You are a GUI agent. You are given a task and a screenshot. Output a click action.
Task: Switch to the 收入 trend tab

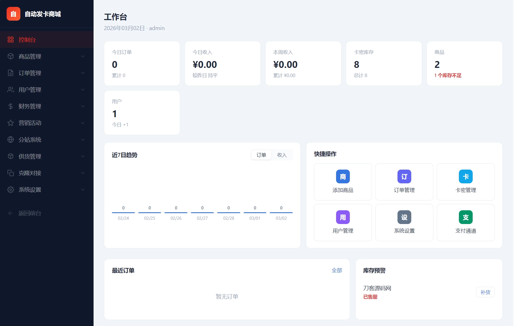tap(282, 155)
